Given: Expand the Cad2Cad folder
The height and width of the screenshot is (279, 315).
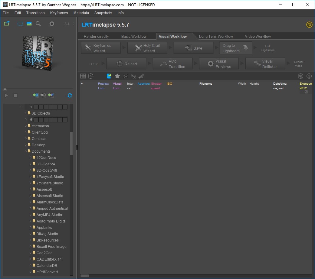Looking at the screenshot, I should 31,253.
